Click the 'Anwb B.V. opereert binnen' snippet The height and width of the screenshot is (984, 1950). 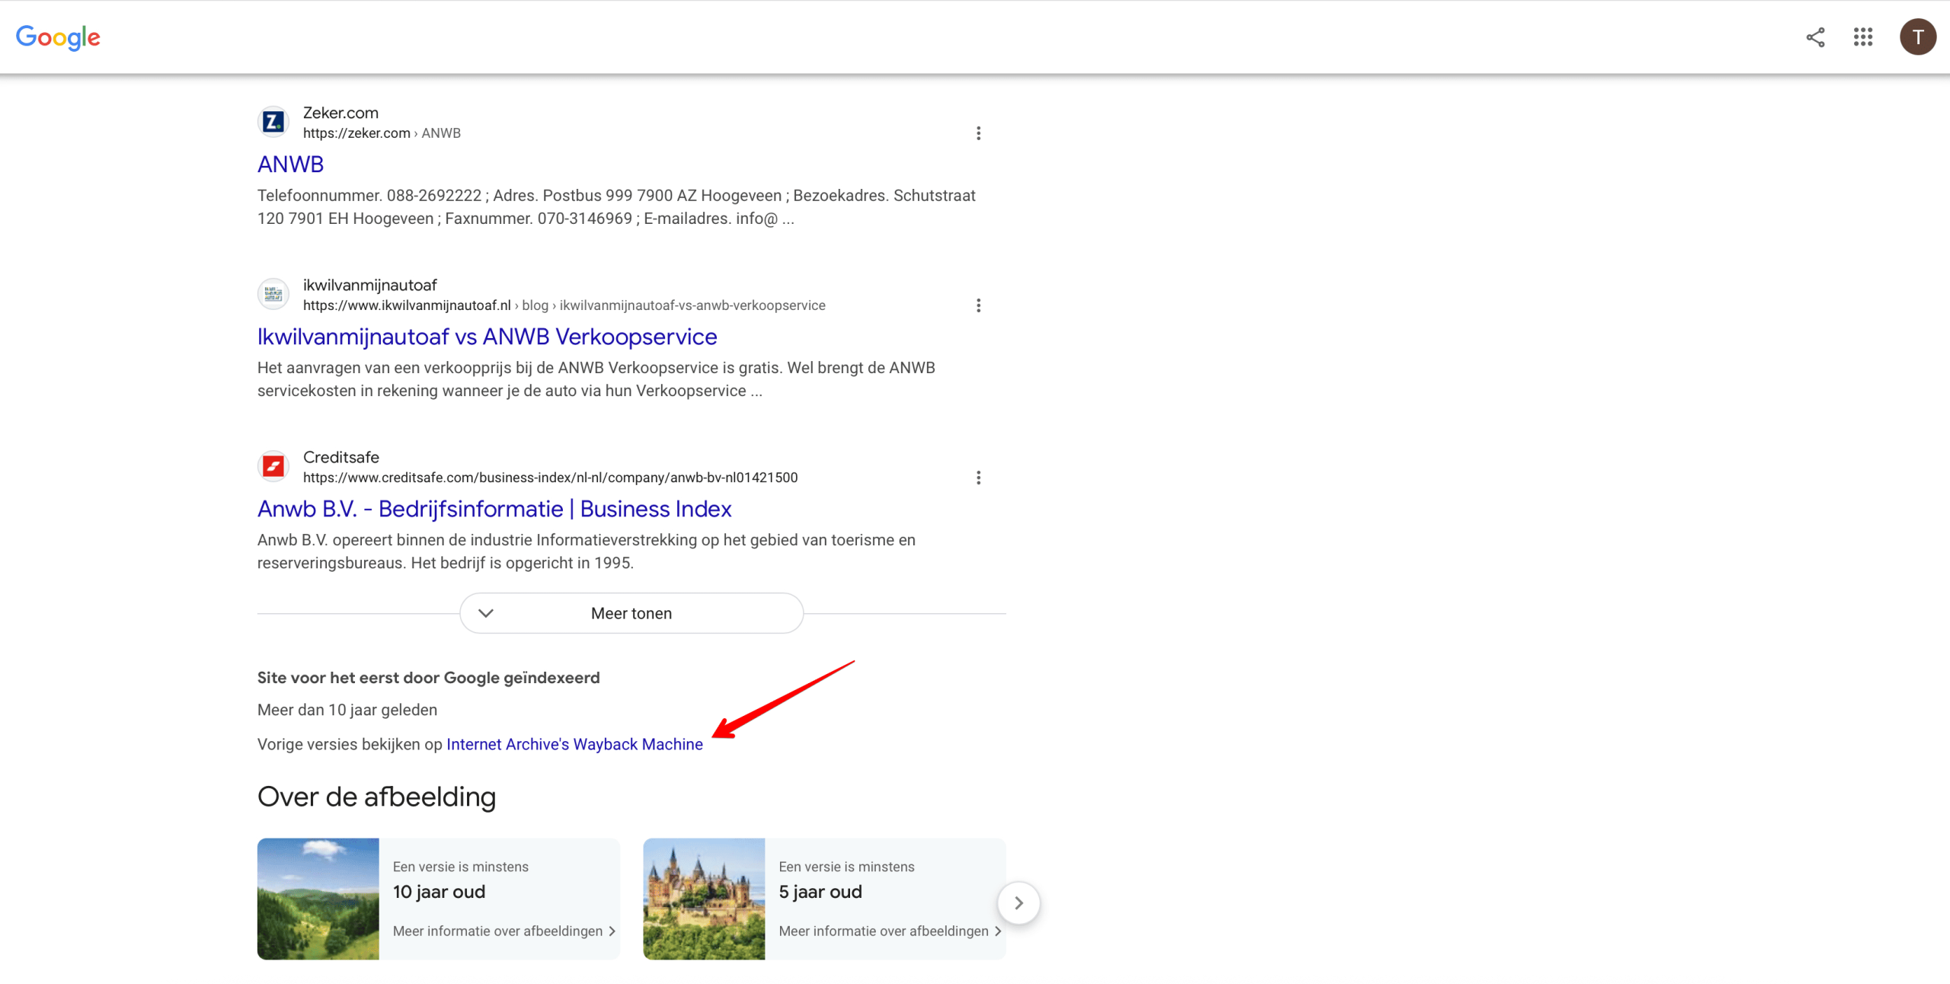[587, 551]
